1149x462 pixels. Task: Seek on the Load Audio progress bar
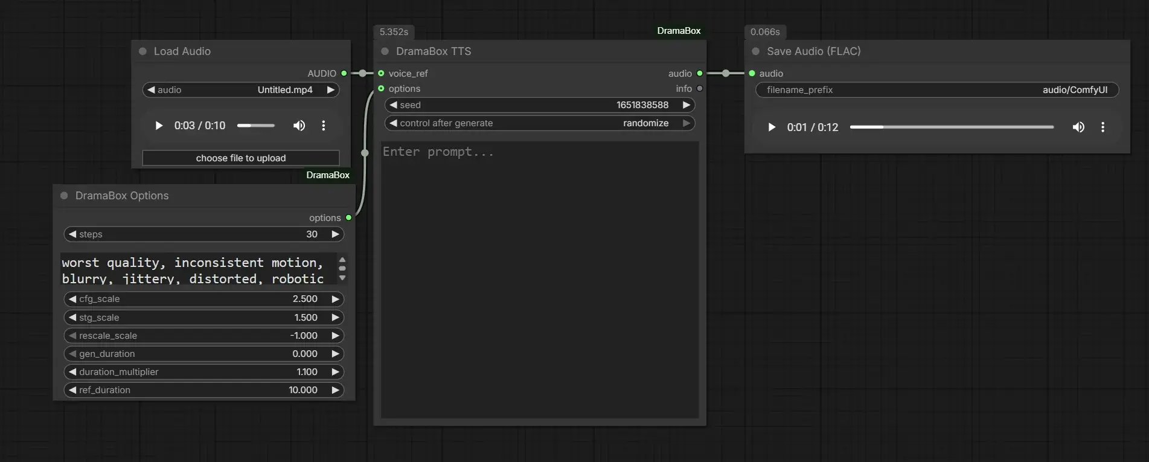(256, 126)
